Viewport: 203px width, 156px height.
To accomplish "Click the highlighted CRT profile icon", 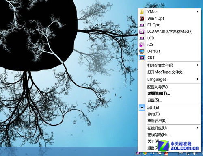I will pos(142,58).
